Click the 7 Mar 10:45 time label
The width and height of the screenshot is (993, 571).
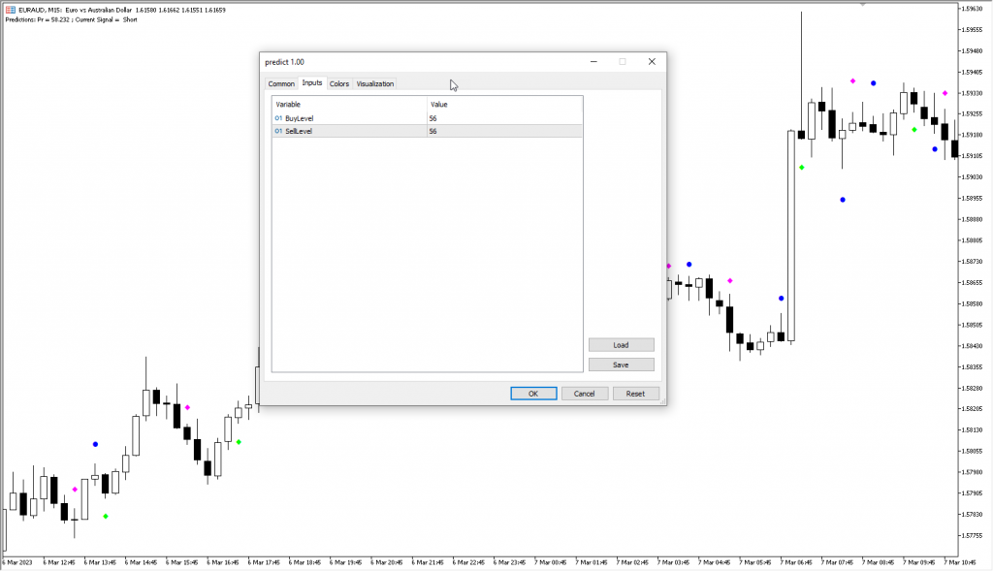(x=960, y=562)
